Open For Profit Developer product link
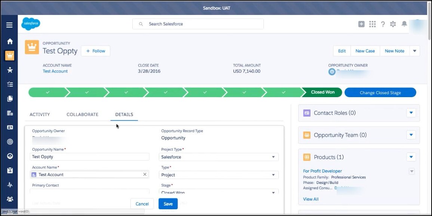This screenshot has height=216, width=432. (x=323, y=171)
